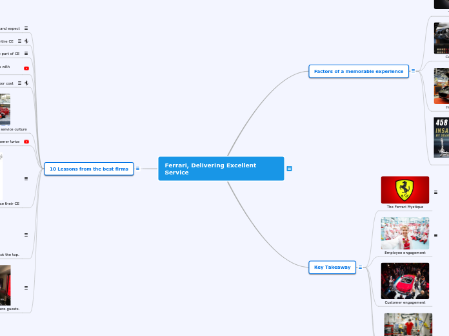Click Ferrari horse icon beside 'oor cost' topic
The image size is (449, 336).
pos(26,83)
